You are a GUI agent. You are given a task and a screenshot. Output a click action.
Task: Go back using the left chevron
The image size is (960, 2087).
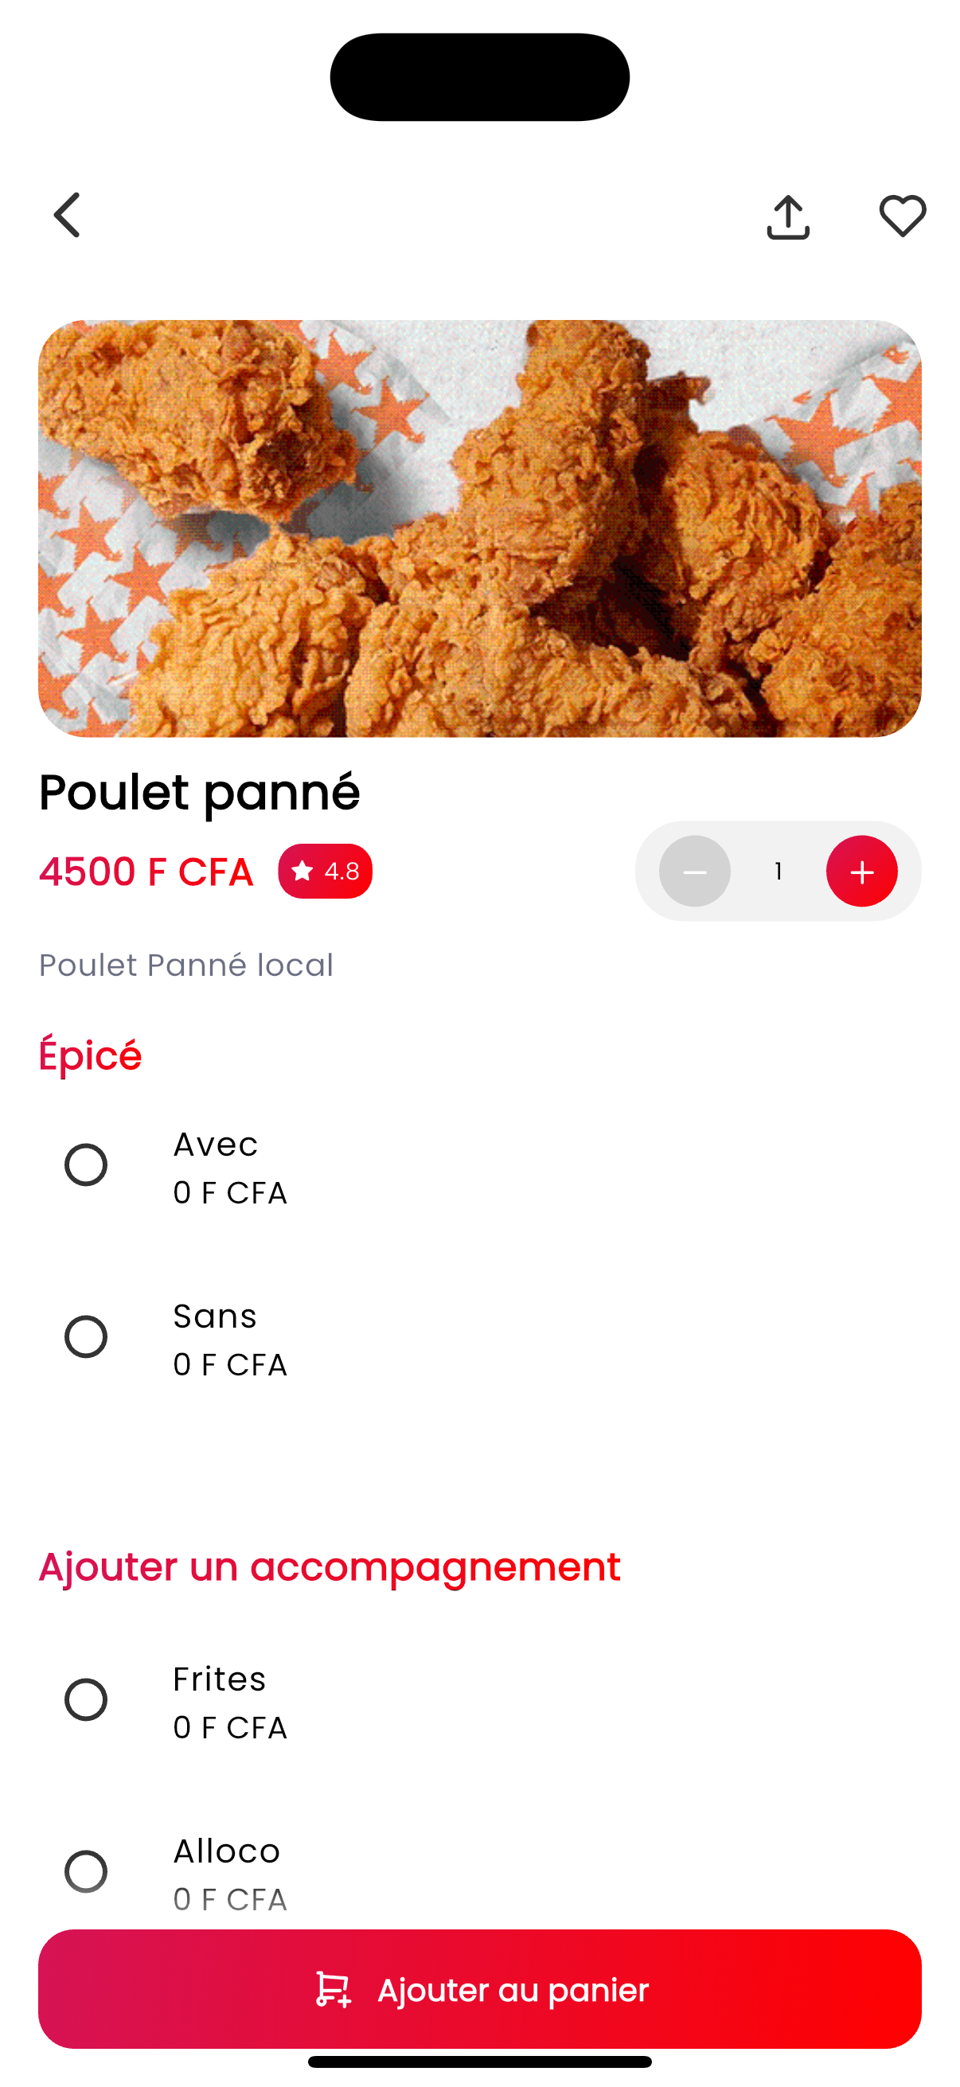point(67,216)
